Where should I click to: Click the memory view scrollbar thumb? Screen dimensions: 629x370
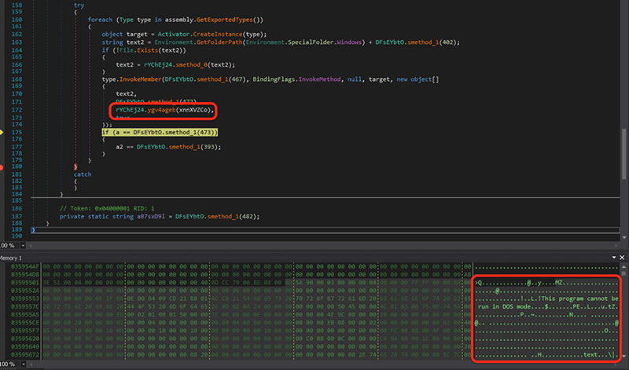tap(623, 273)
